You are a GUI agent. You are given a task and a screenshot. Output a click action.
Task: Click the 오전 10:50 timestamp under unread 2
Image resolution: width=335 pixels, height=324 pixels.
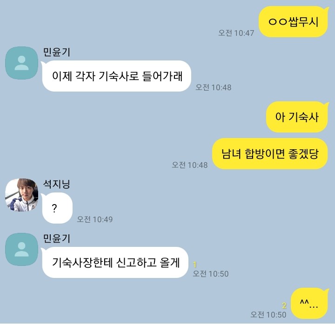point(268,315)
